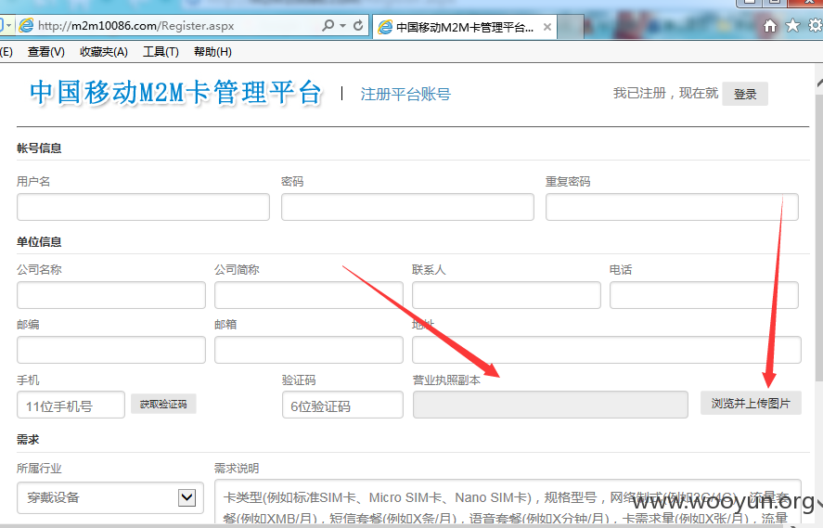823x528 pixels.
Task: Click the 登录 button
Action: (x=745, y=94)
